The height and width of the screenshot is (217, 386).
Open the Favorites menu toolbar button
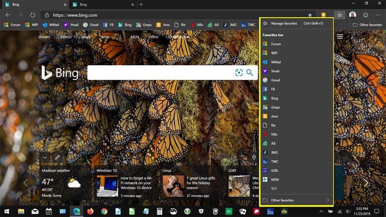pos(340,15)
